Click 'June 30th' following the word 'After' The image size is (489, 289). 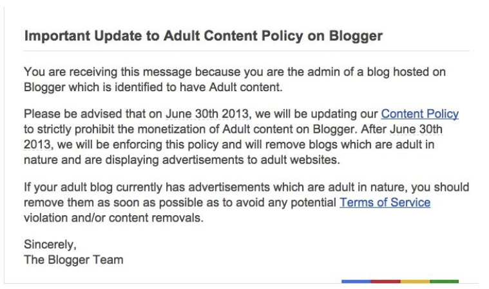419,129
